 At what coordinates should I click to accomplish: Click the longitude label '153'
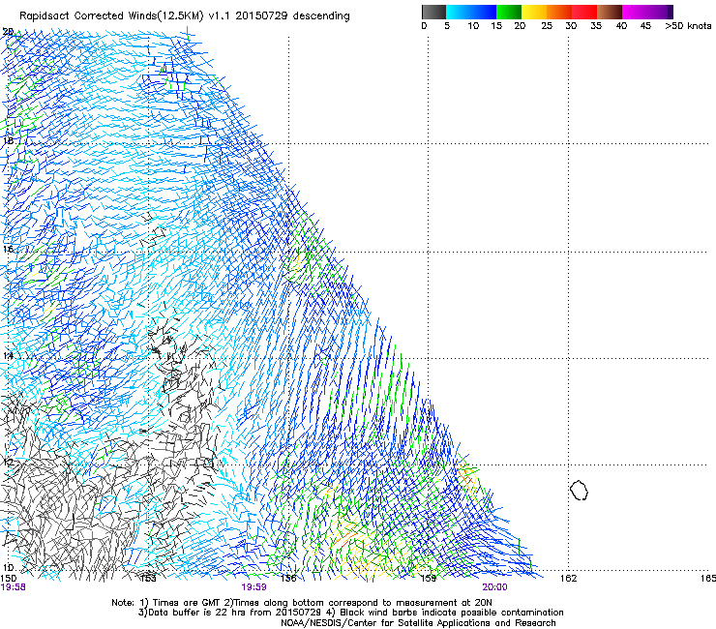coord(148,579)
